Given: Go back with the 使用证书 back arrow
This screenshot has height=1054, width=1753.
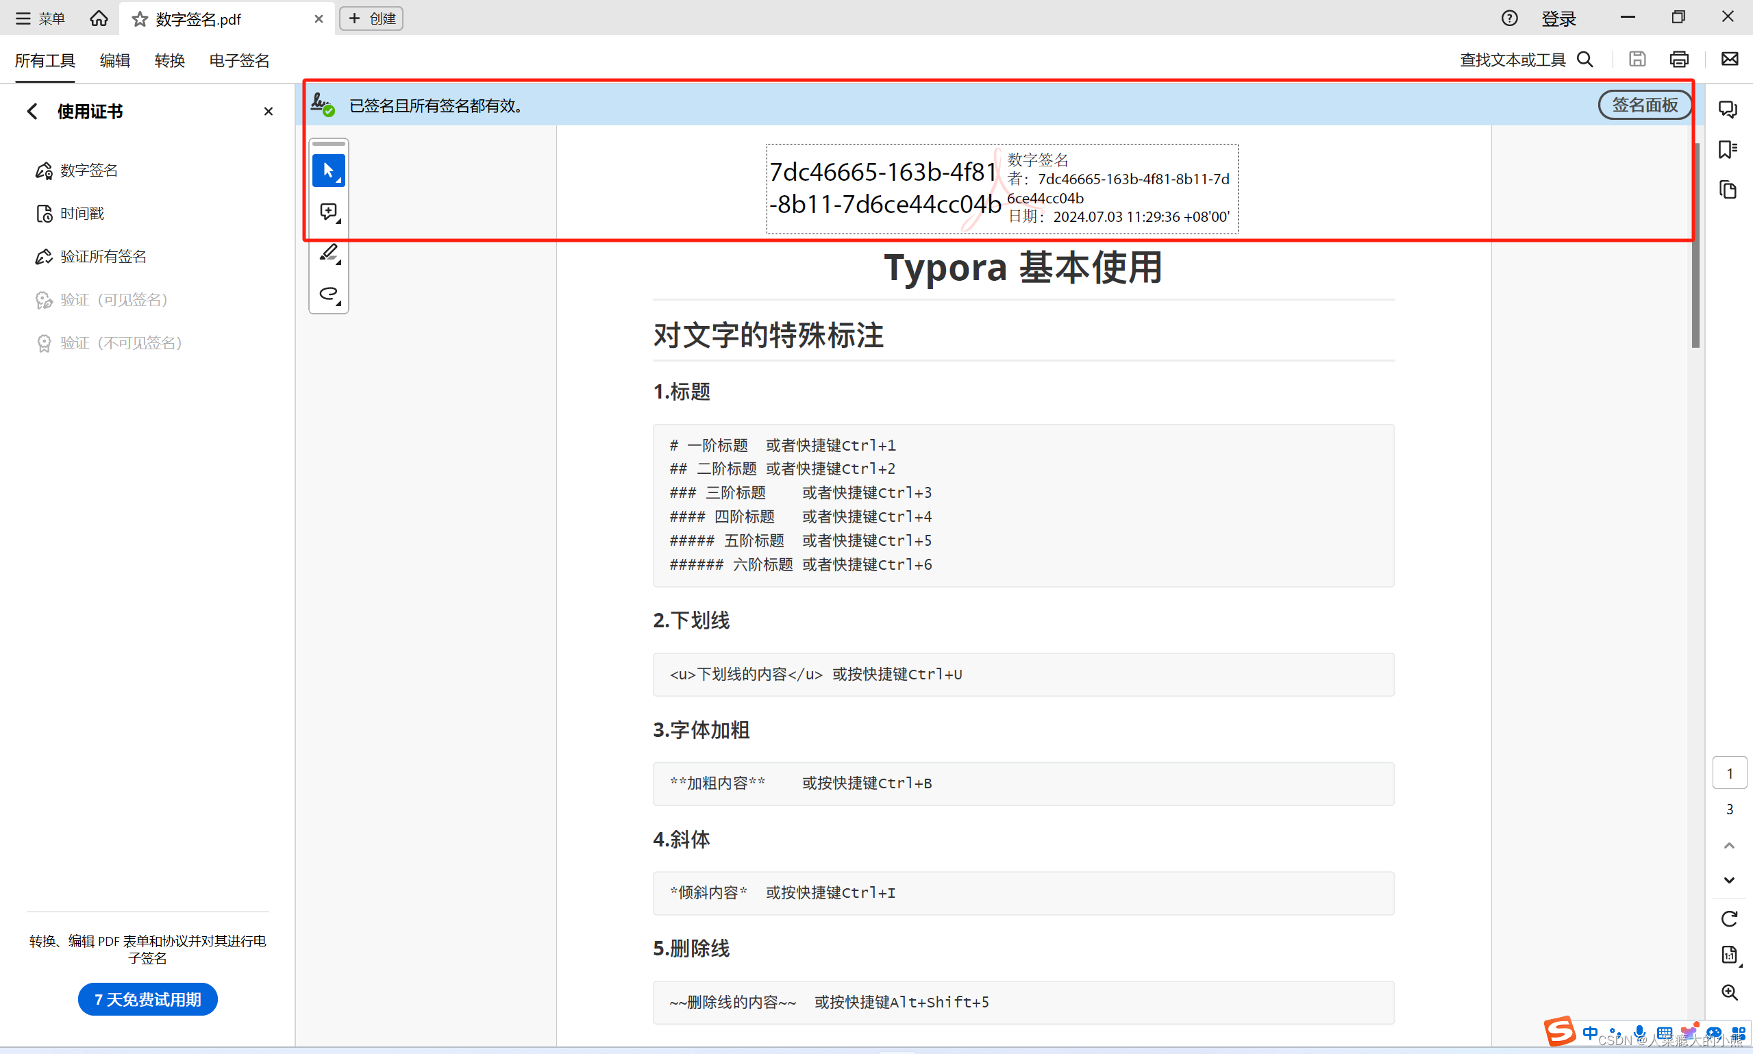Looking at the screenshot, I should pos(32,112).
